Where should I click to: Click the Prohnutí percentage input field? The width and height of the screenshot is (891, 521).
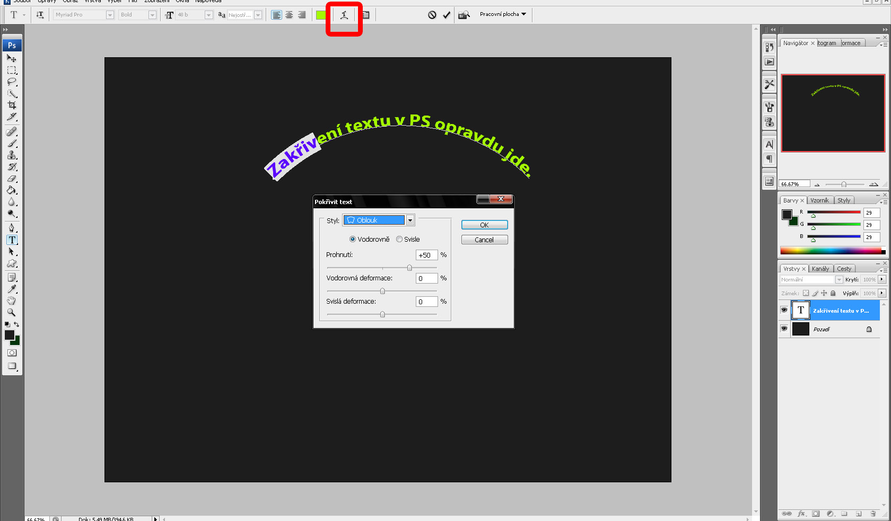(426, 255)
